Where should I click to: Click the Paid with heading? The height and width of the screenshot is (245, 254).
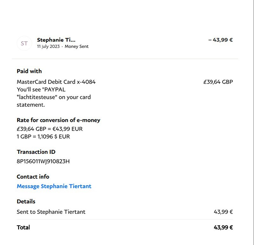coord(29,71)
